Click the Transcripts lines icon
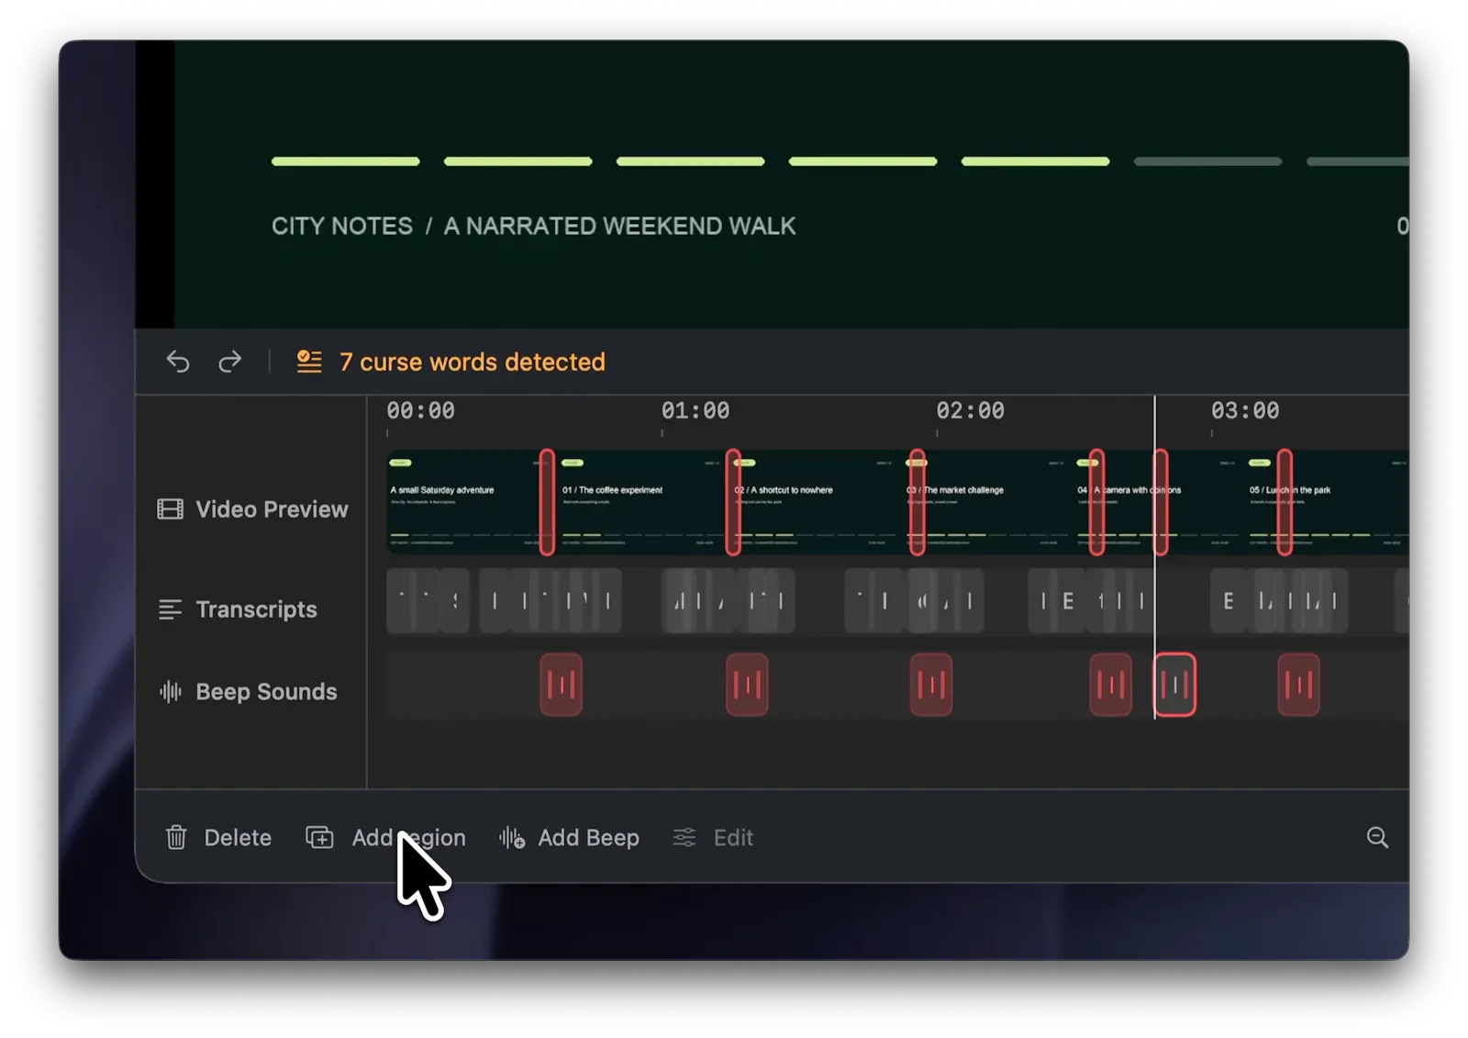The image size is (1468, 1038). click(x=170, y=609)
